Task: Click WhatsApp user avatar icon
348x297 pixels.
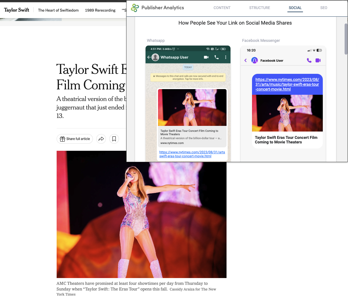Action: click(155, 57)
